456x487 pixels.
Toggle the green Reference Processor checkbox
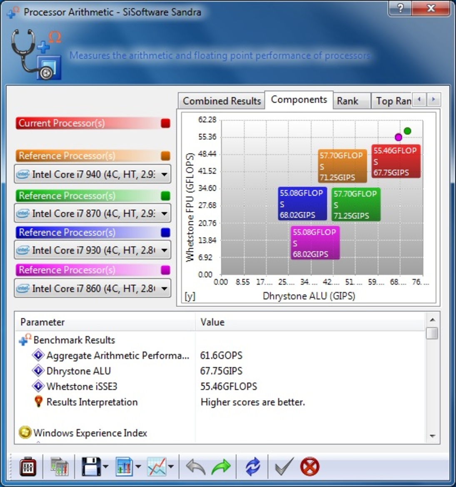coord(165,196)
